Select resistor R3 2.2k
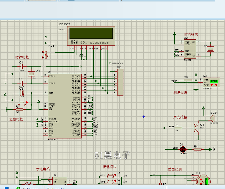Viewport: 225px width, 189px height. pyautogui.click(x=178, y=128)
